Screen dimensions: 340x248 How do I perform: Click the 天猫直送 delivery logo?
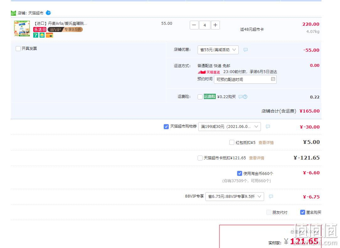209,72
